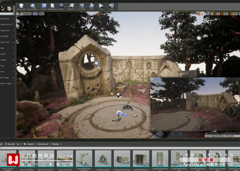Screen dimensions: 240x171
Task: Click the help icon next to Empty Actor
Action: [x=13, y=19]
